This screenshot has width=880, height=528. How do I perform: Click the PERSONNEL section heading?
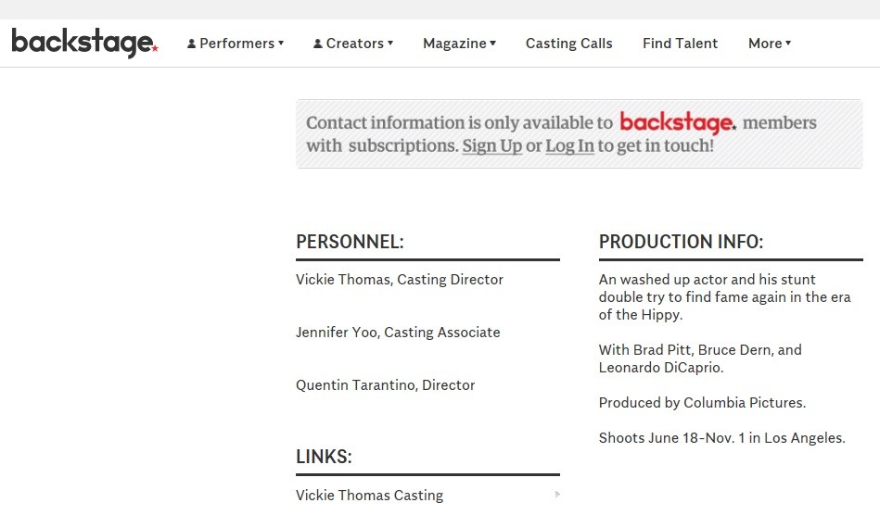(x=350, y=242)
